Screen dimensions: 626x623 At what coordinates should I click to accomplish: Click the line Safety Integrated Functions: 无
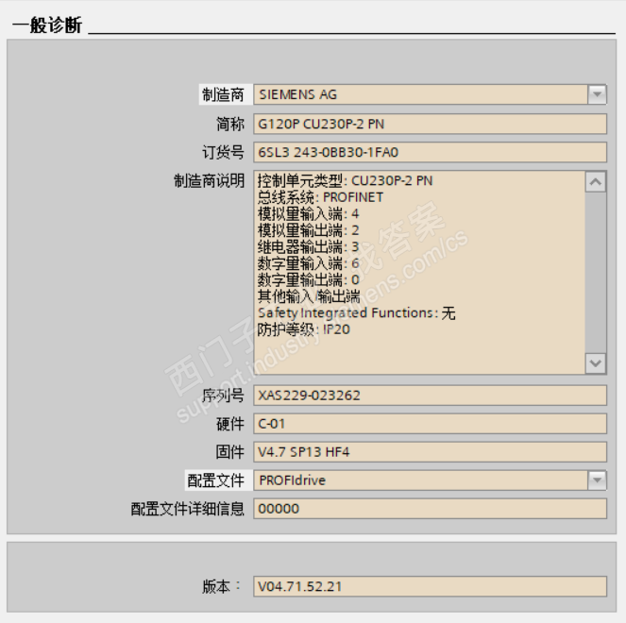point(357,312)
